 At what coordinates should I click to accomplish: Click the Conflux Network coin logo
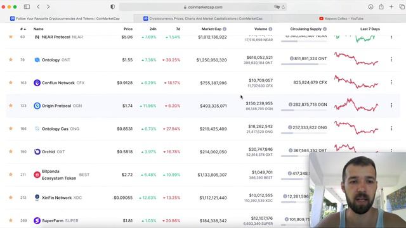coord(37,83)
